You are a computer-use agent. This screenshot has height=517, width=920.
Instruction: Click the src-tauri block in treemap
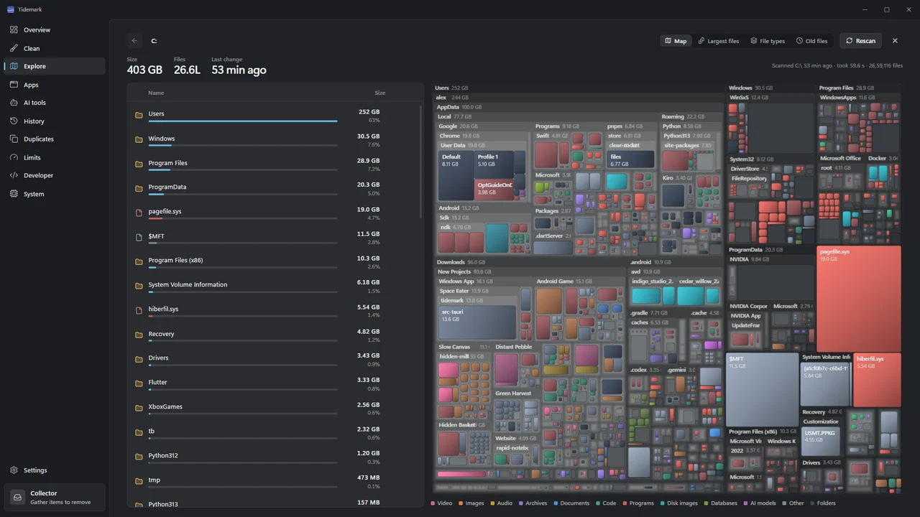477,322
